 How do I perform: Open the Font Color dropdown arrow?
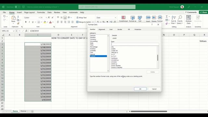(x=53, y=22)
